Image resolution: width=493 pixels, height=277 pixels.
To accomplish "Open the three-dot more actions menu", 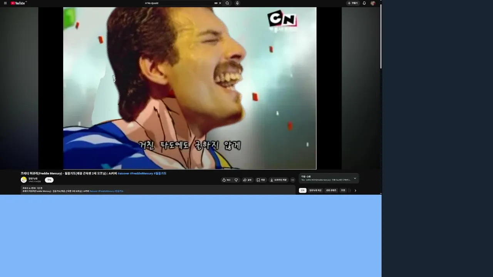I will (292, 180).
